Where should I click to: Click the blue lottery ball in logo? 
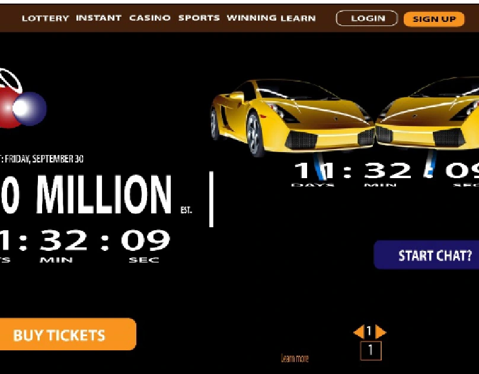click(x=30, y=109)
